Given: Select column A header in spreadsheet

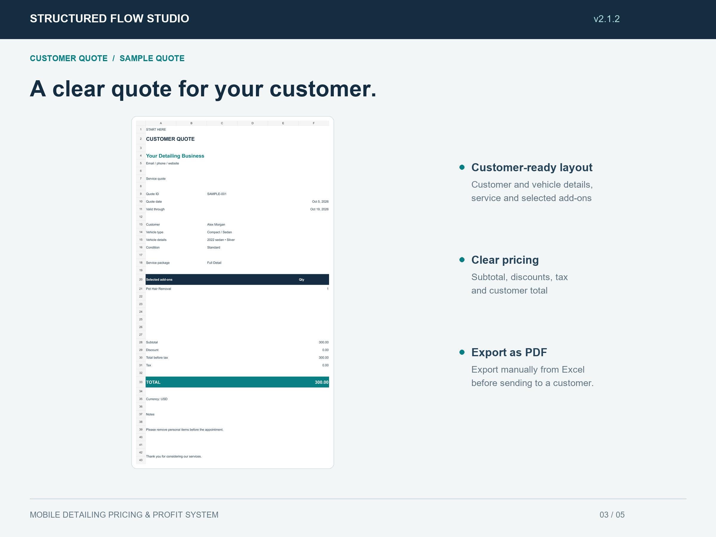Looking at the screenshot, I should [x=161, y=123].
